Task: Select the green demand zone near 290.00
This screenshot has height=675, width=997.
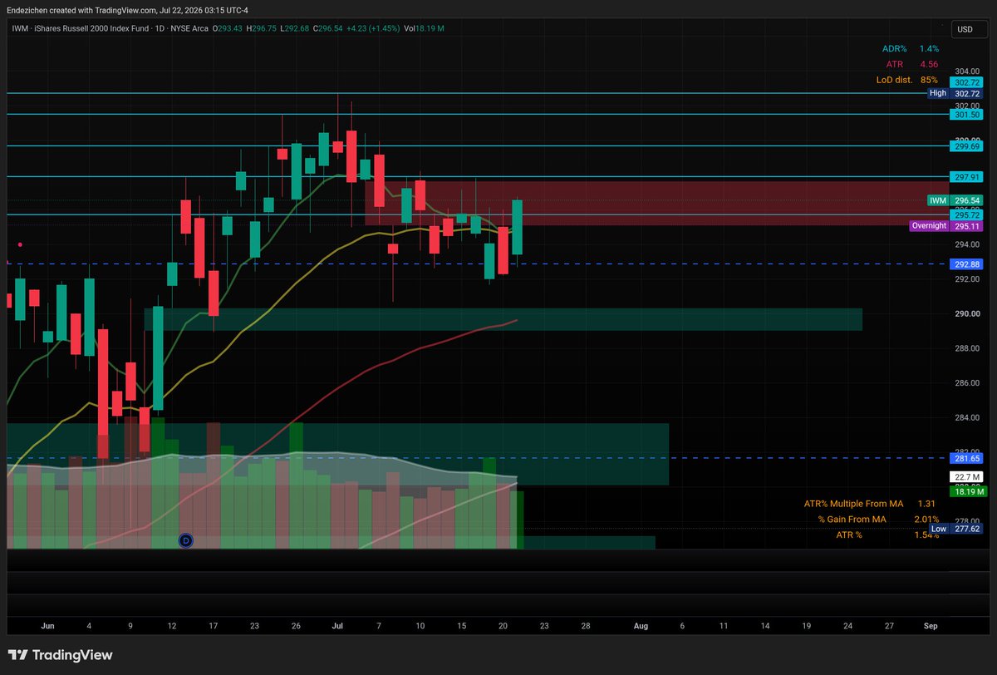Action: pos(503,319)
